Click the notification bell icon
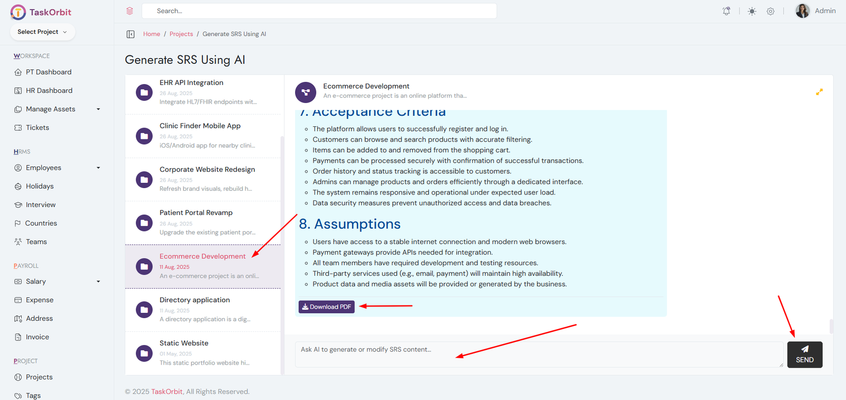Viewport: 846px width, 400px height. (727, 11)
